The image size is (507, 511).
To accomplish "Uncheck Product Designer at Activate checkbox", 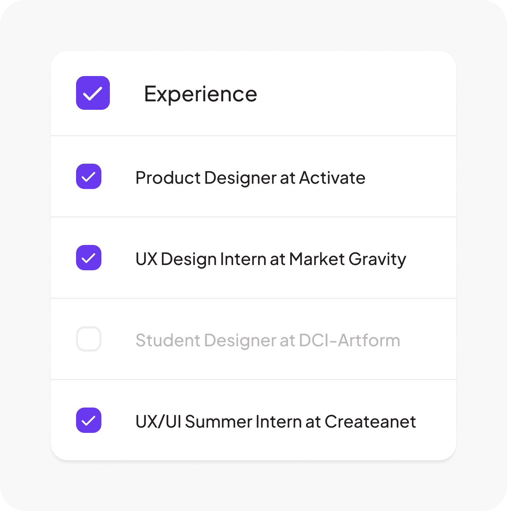I will pyautogui.click(x=89, y=176).
